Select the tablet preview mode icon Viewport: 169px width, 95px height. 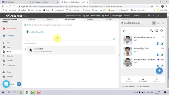pos(158,23)
